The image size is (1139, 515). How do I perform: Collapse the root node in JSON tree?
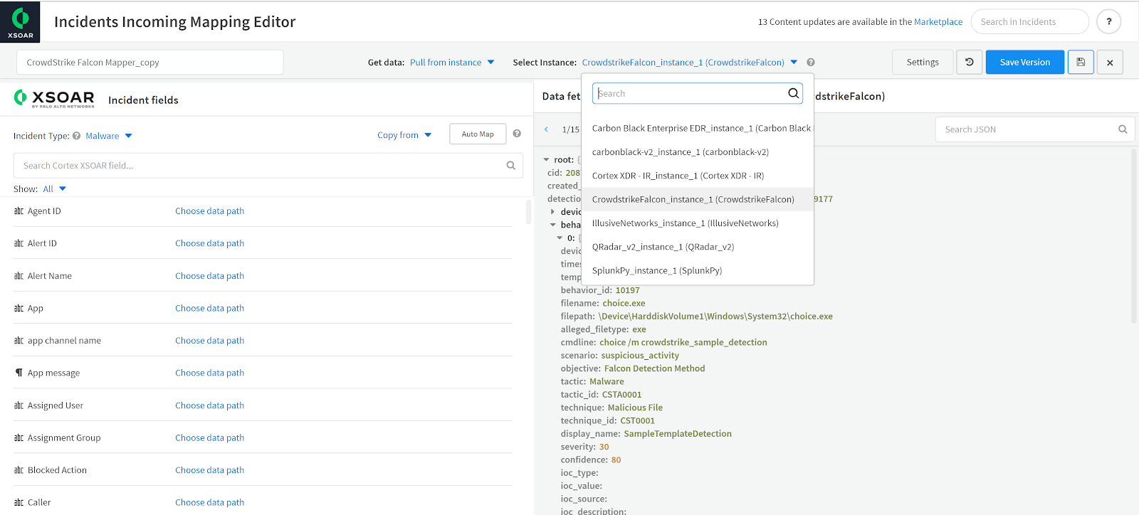546,160
